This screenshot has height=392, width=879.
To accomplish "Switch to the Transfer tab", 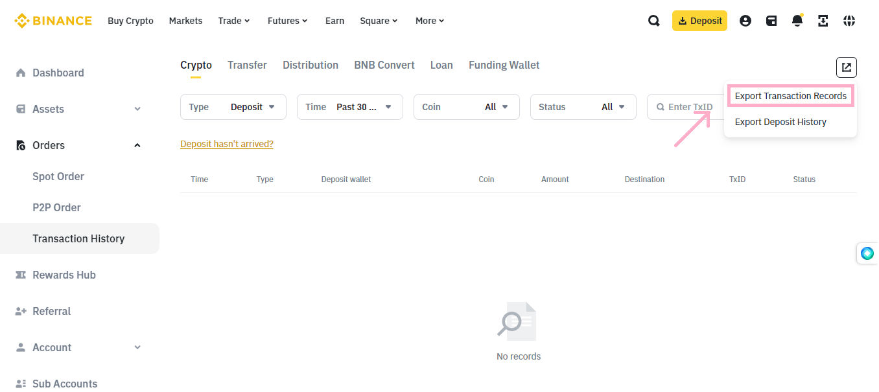I will coord(247,65).
